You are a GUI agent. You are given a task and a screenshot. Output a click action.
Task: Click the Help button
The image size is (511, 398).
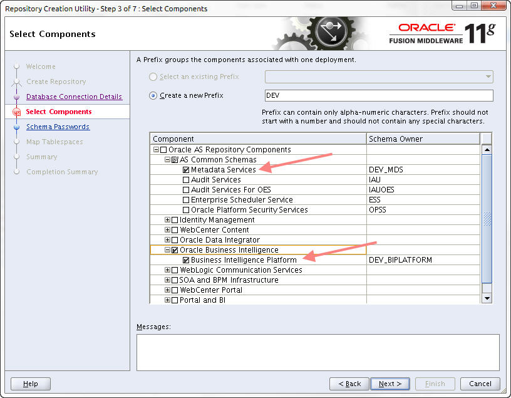click(31, 384)
